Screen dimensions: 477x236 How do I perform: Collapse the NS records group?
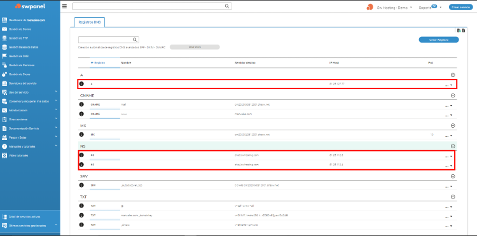pos(453,146)
